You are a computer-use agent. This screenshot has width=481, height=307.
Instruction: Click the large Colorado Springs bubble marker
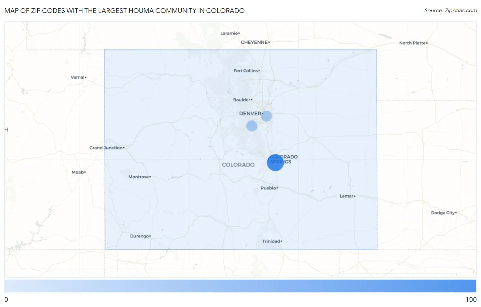275,162
